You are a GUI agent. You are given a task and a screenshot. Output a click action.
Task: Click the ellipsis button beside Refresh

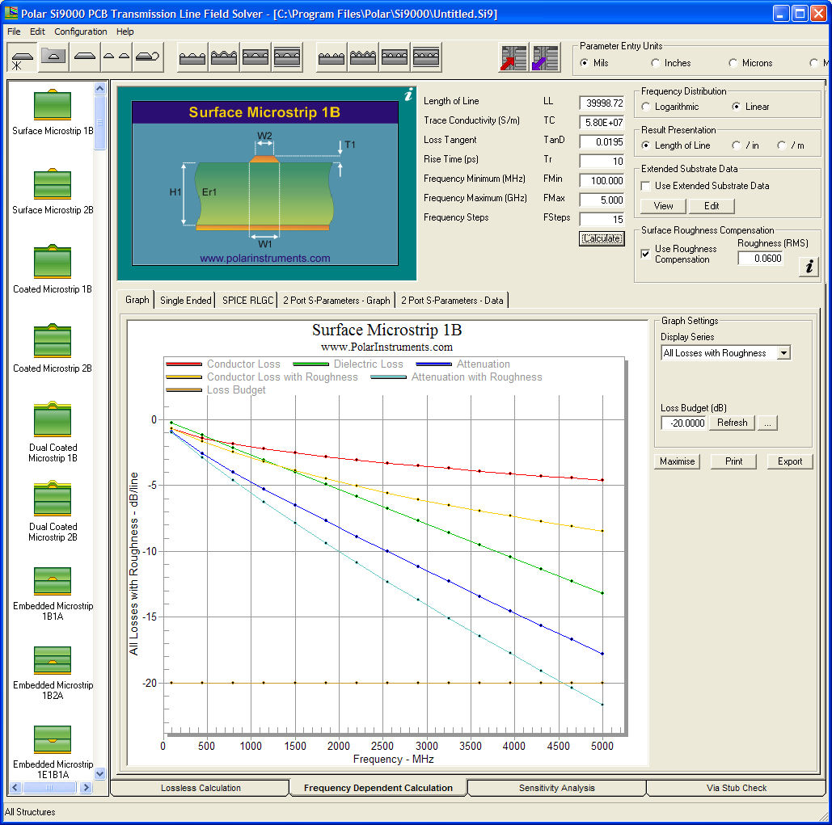tap(767, 423)
